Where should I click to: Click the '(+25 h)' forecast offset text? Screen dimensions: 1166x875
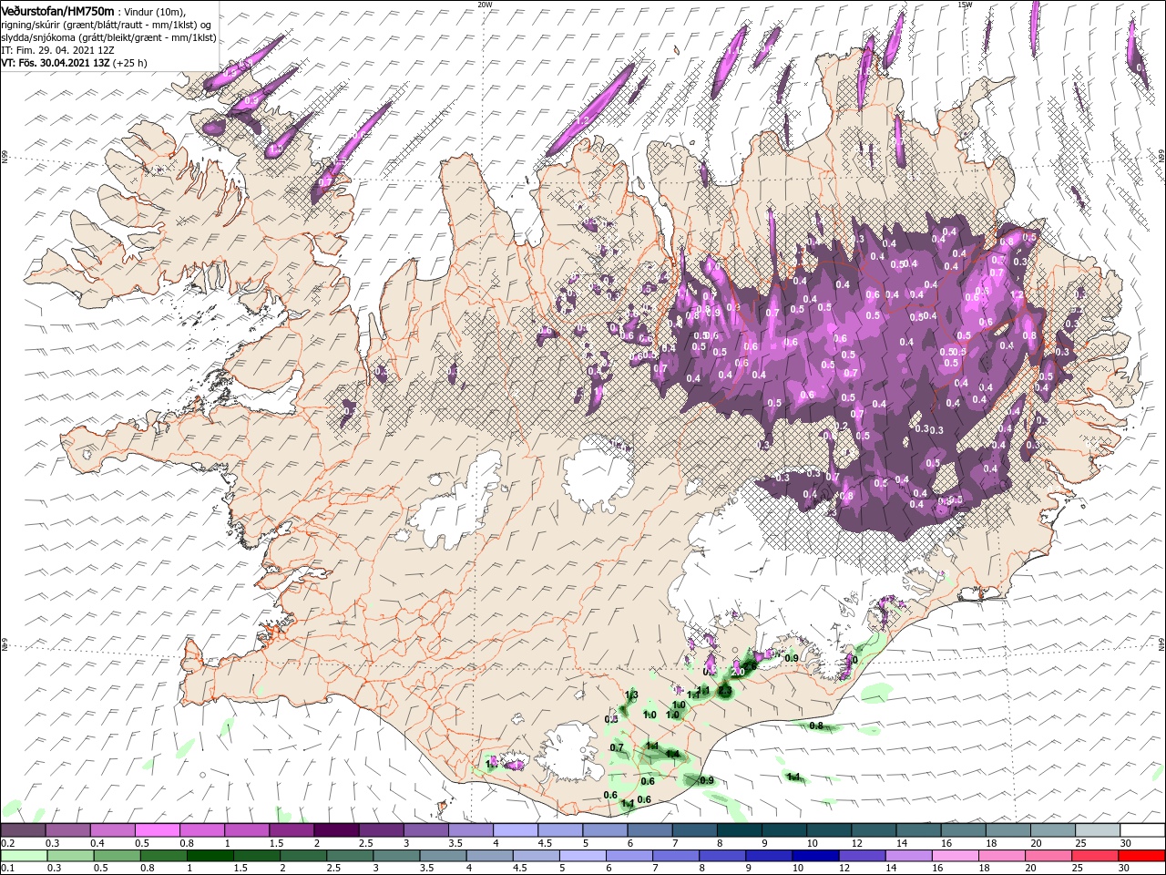click(130, 63)
